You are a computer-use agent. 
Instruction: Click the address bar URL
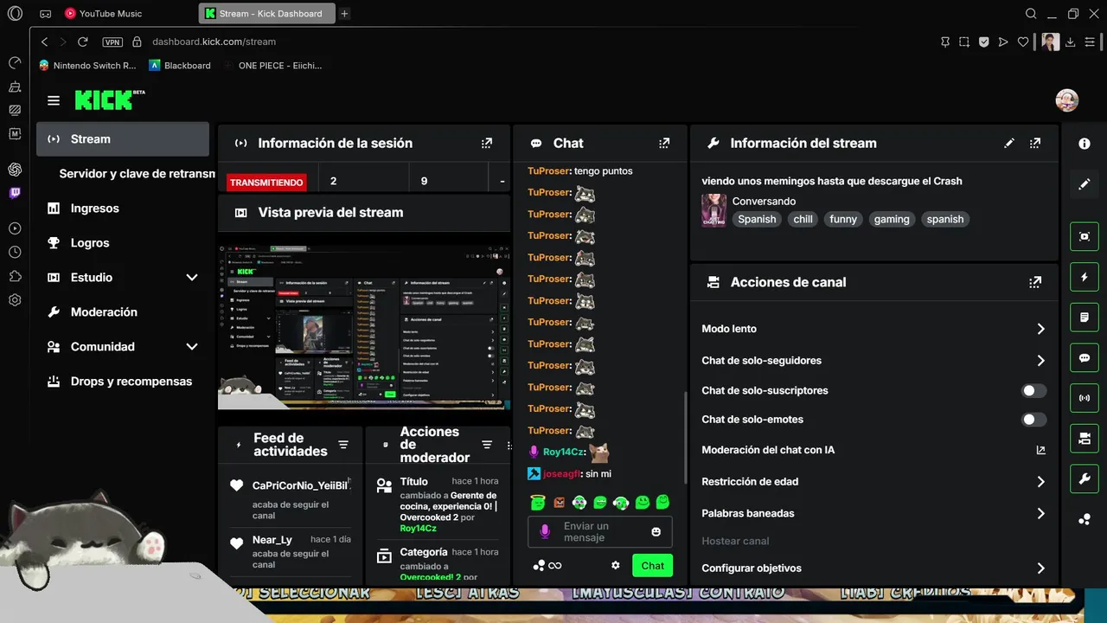214,42
